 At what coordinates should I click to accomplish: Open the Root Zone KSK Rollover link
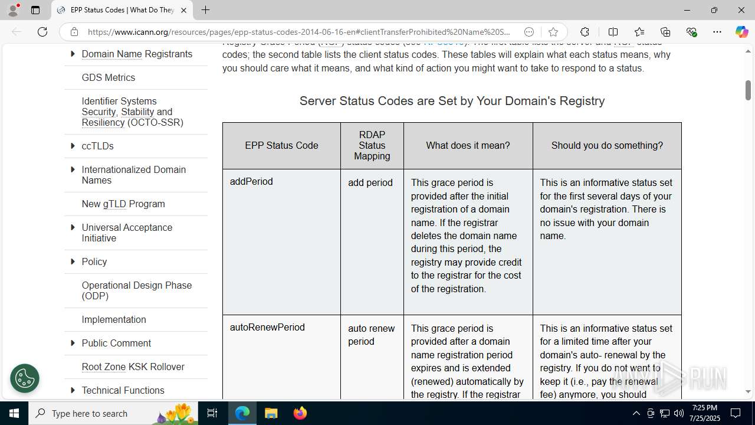tap(133, 367)
